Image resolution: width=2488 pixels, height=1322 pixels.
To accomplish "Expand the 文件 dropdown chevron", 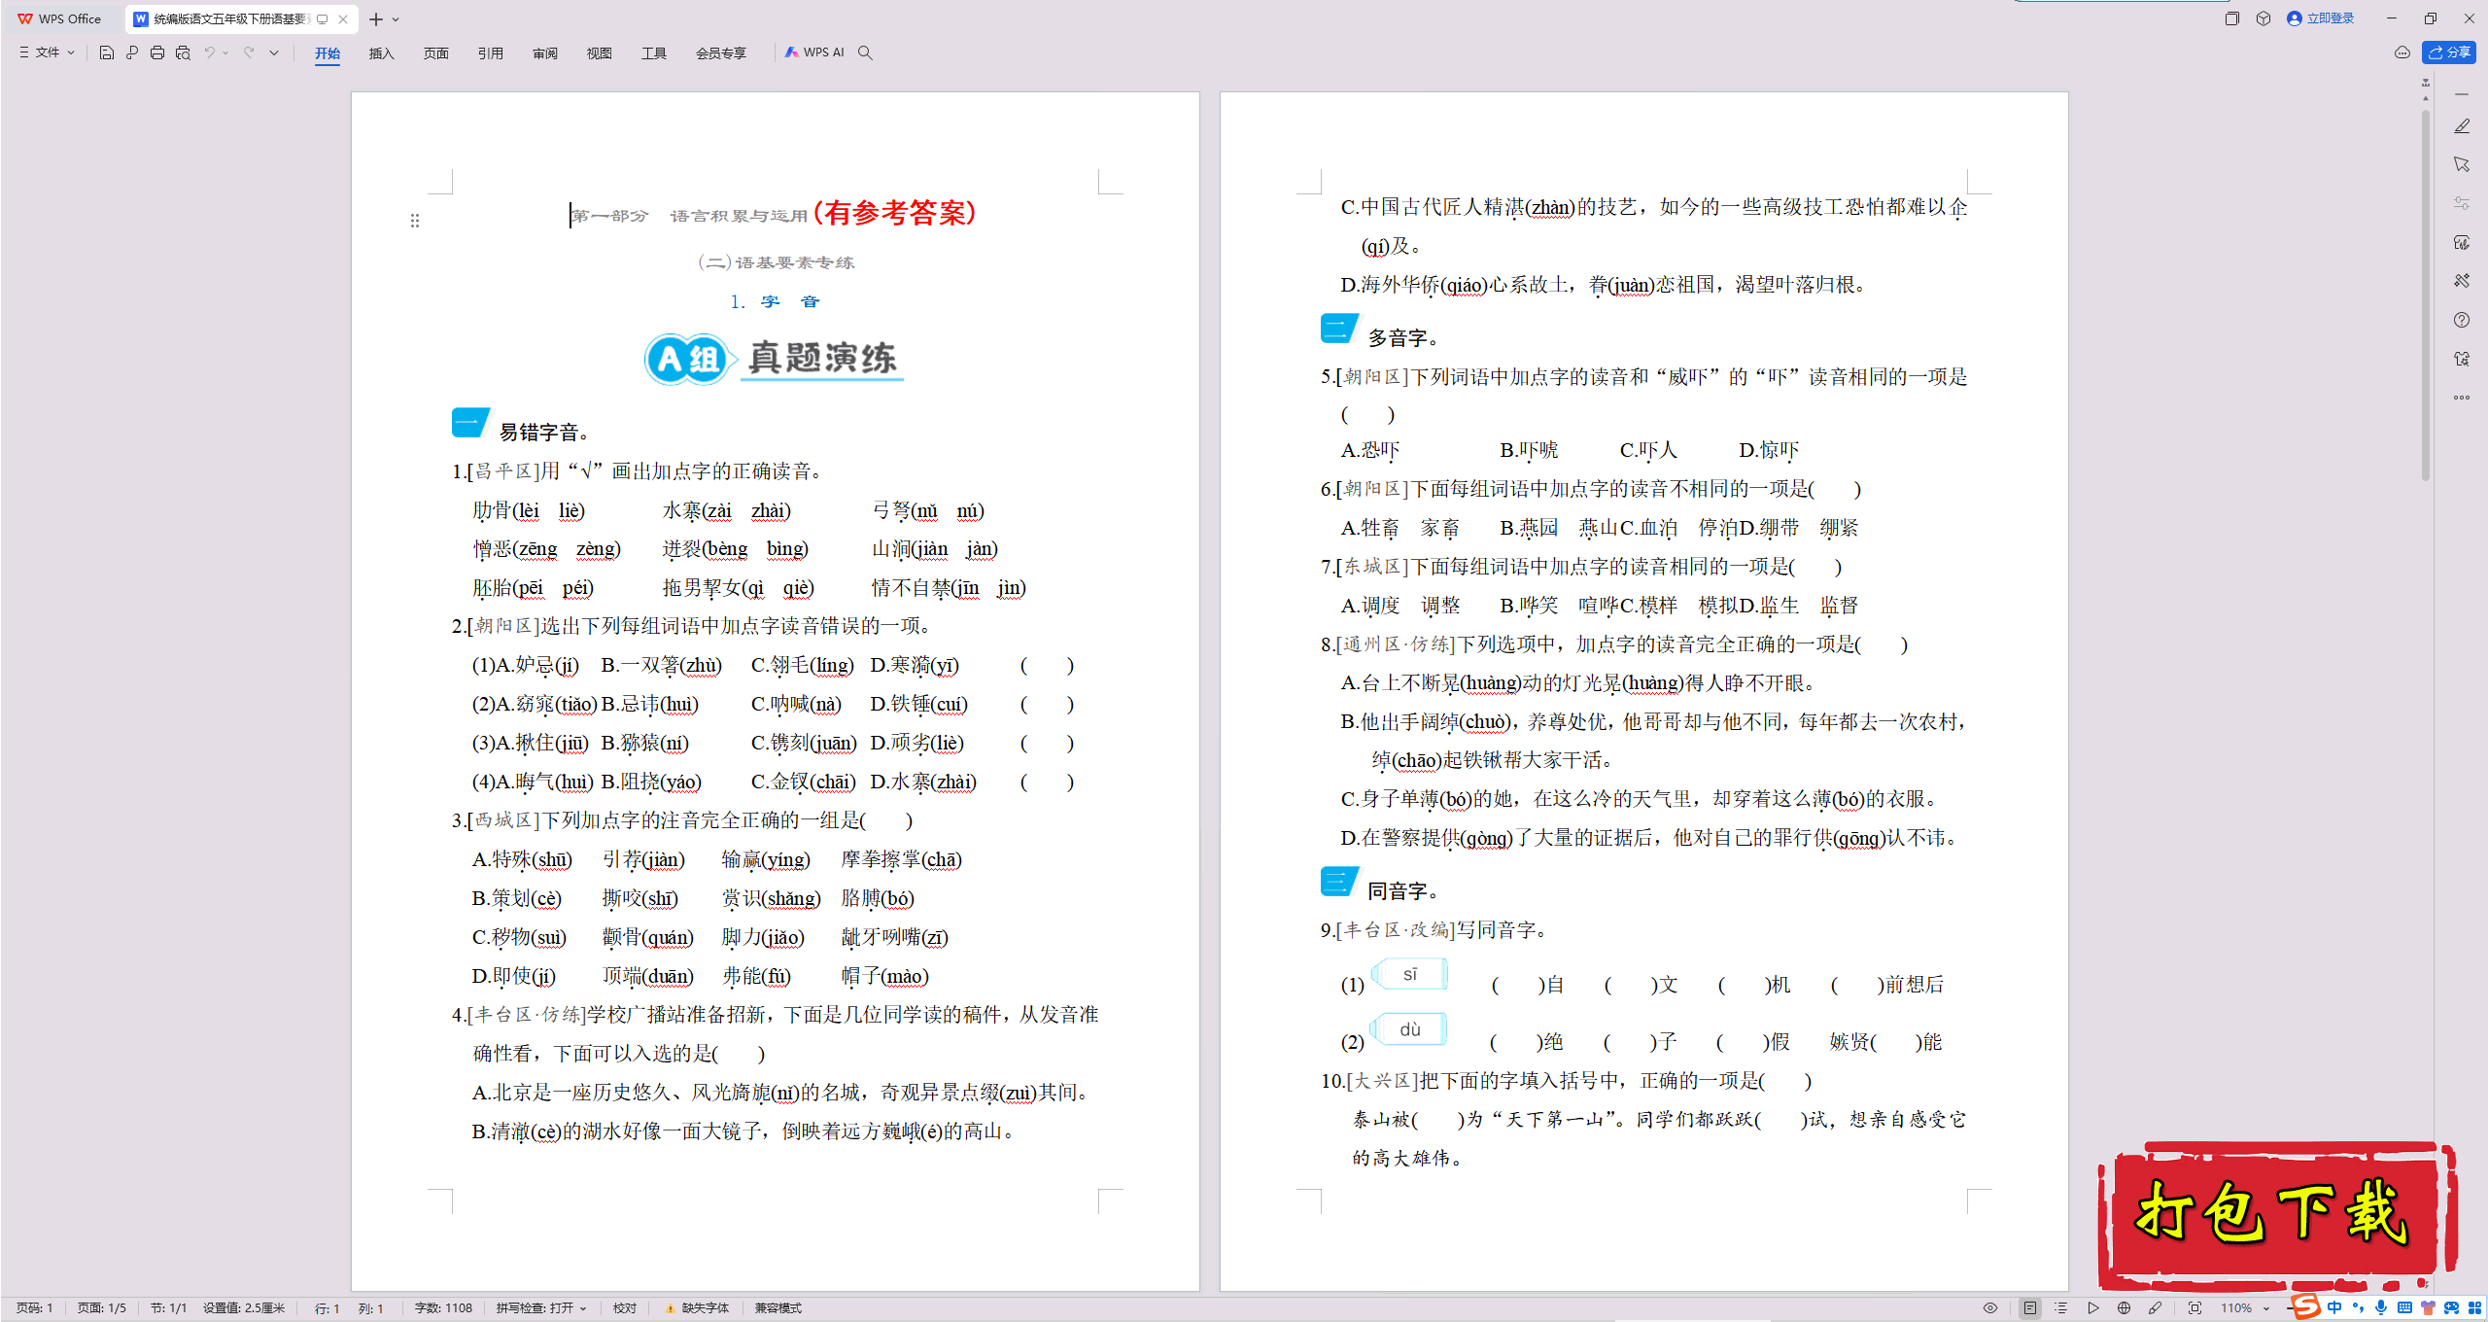I will click(71, 52).
